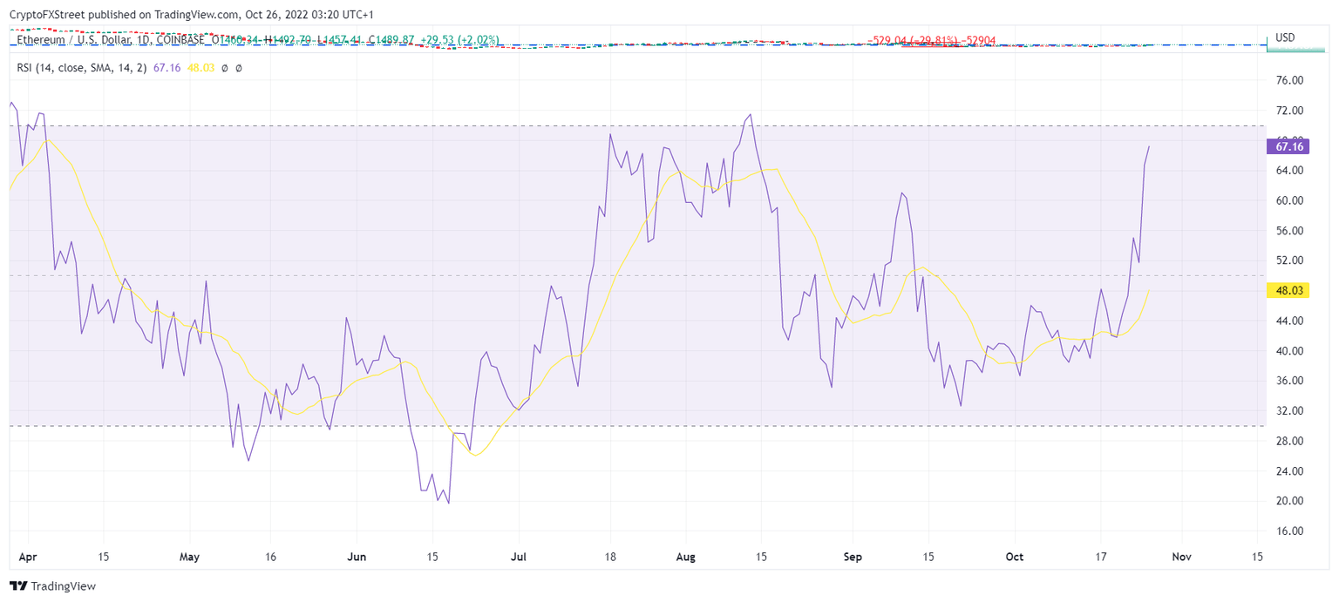Click the yellow 48.03 price-scale tag
1339x602 pixels.
click(x=1288, y=290)
